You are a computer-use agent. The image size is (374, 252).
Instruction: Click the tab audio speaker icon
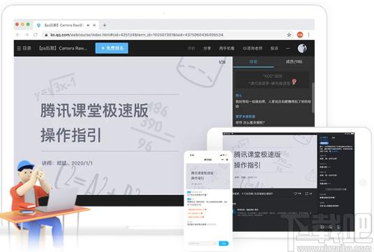[88, 25]
